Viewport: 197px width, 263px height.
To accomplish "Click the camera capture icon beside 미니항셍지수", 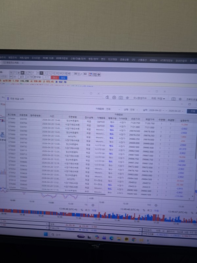I will pos(120,98).
